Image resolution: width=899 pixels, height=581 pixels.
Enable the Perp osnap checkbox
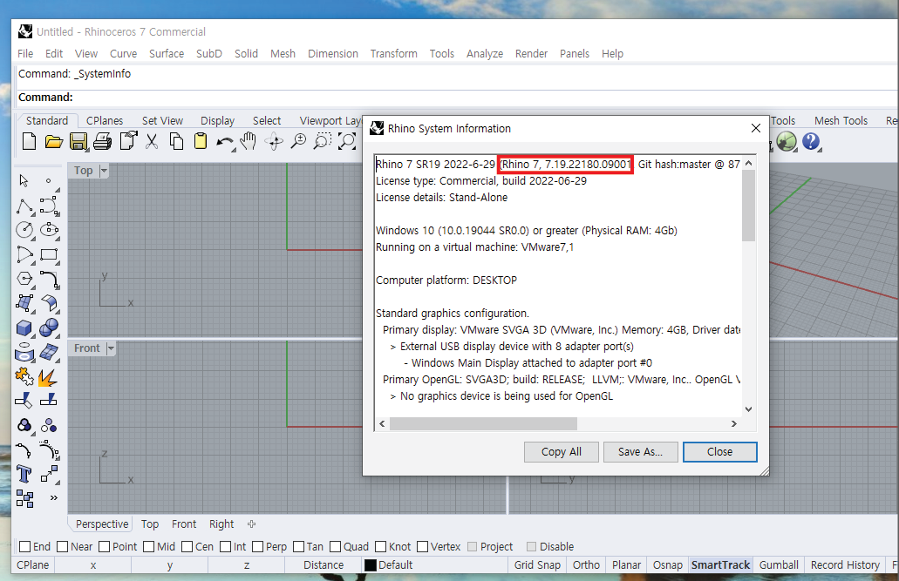(x=257, y=547)
